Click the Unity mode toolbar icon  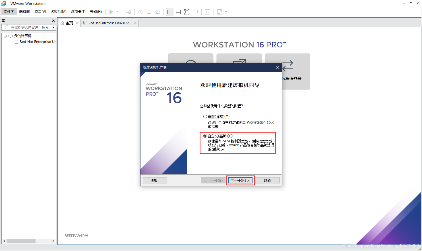195,12
